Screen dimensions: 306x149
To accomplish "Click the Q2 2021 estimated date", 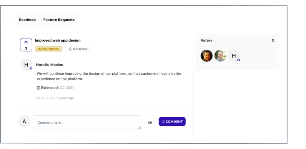I will [x=67, y=88].
